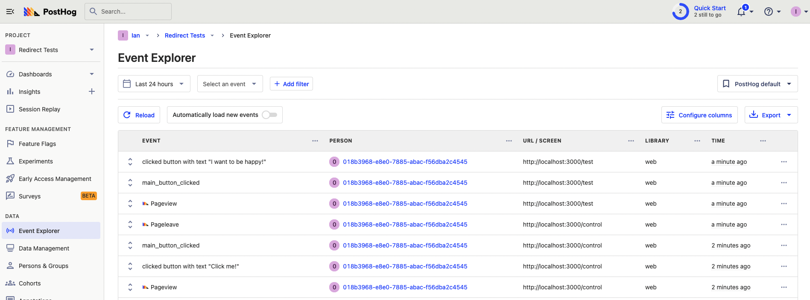Viewport: 810px width, 300px height.
Task: Expand the 'clicked button with text Click me!' row
Action: click(x=130, y=266)
